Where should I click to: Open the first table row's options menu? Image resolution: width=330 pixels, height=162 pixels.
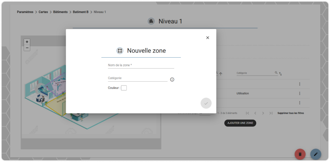(x=300, y=84)
